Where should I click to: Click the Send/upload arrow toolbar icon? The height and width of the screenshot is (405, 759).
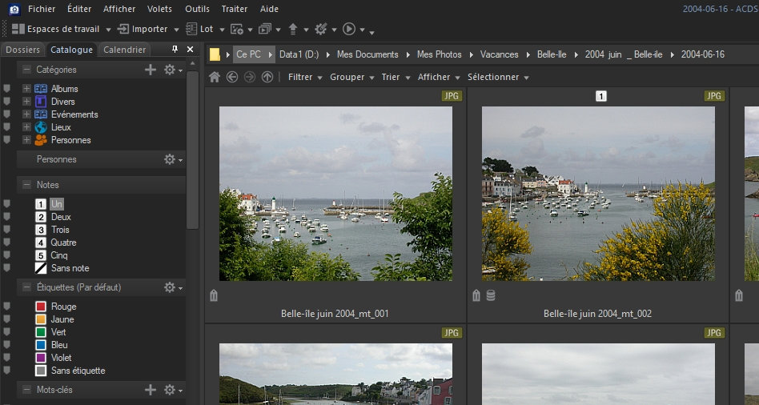coord(293,29)
